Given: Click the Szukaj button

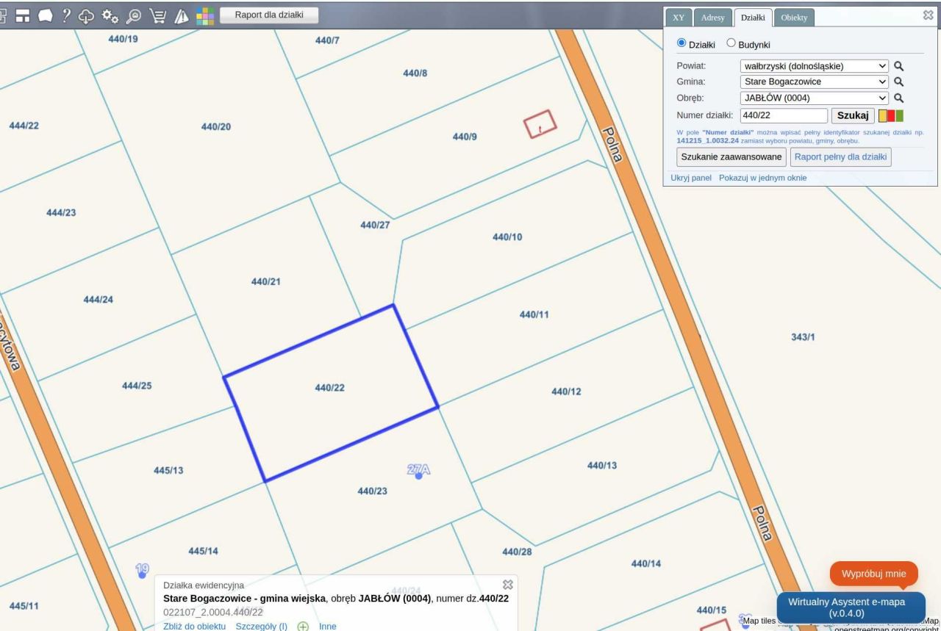Looking at the screenshot, I should (x=853, y=115).
